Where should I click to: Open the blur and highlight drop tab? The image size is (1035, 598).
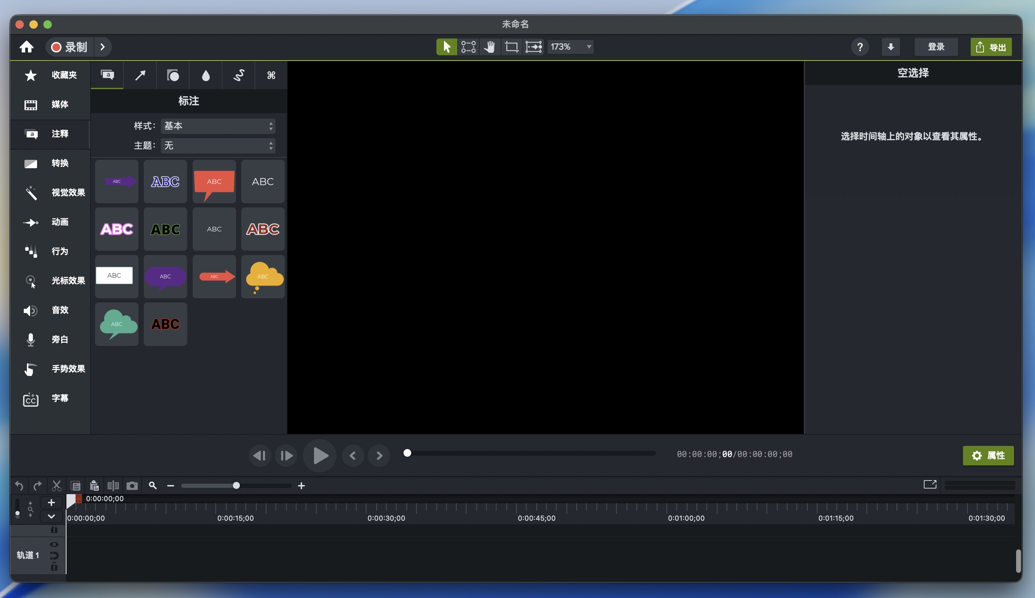click(x=206, y=75)
